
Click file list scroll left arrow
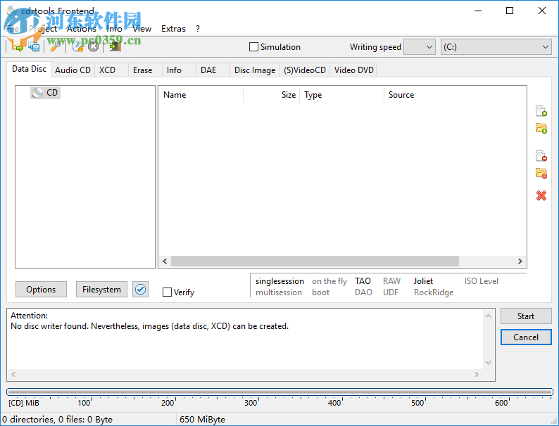coord(165,261)
